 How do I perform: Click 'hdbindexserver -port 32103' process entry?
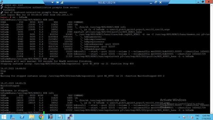102,44
